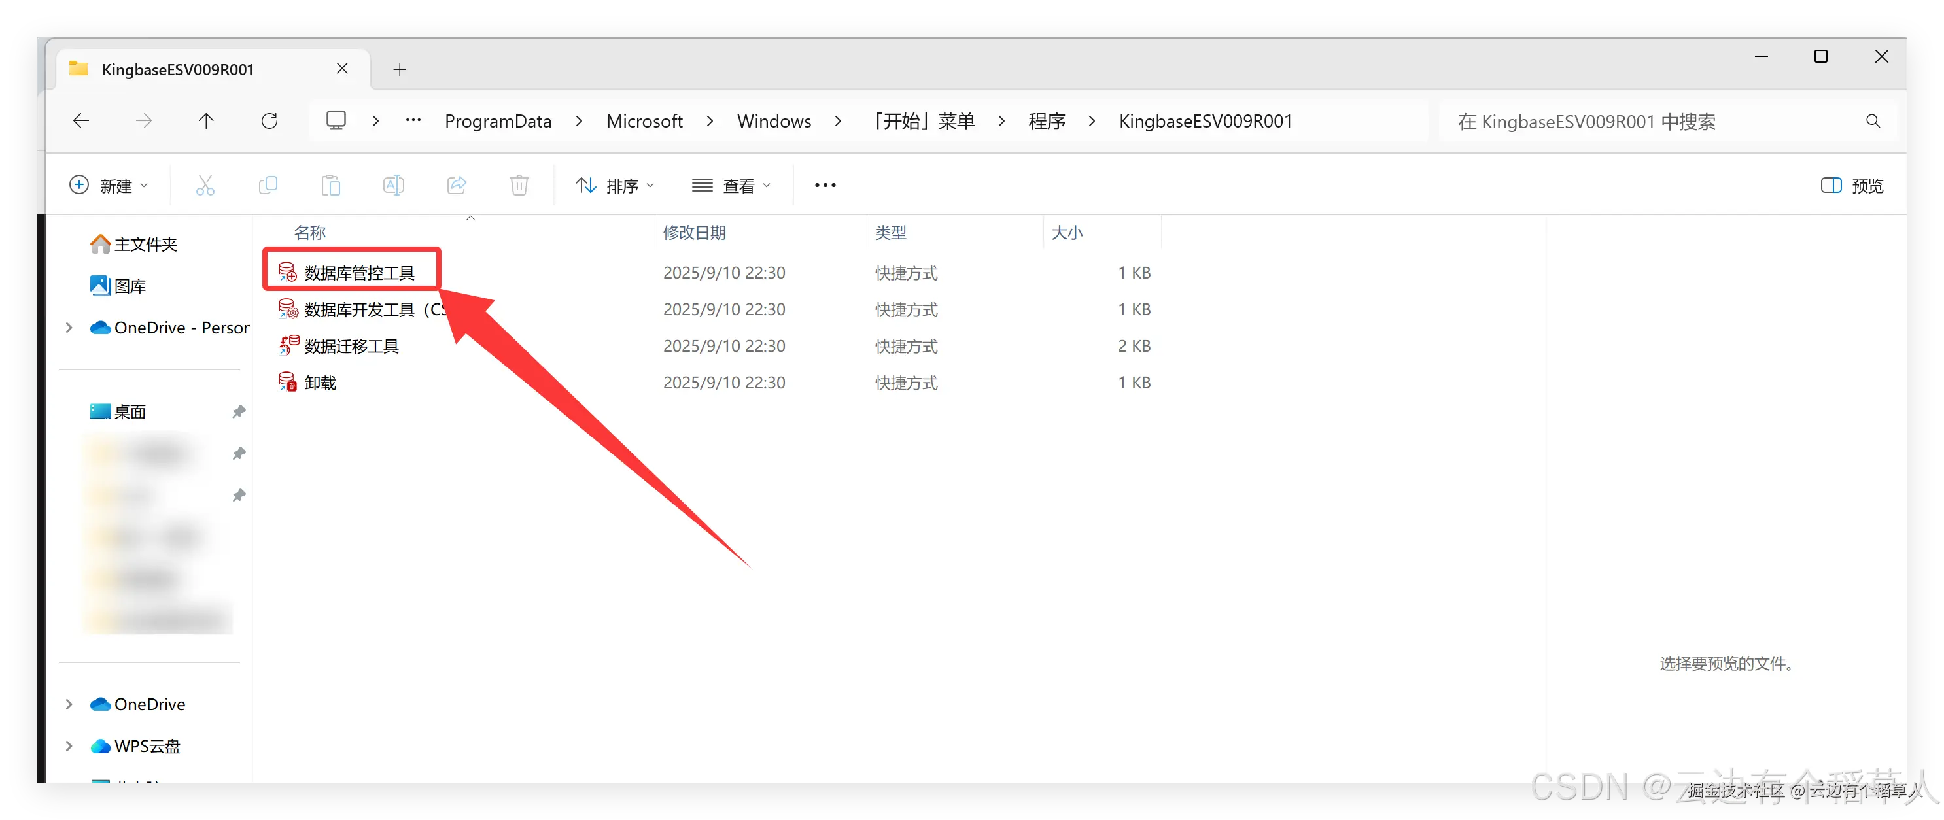
Task: Unpin 桌面 using its pin icon
Action: (239, 412)
